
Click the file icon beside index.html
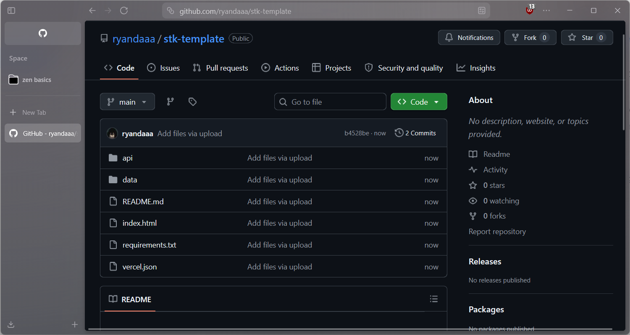[113, 223]
